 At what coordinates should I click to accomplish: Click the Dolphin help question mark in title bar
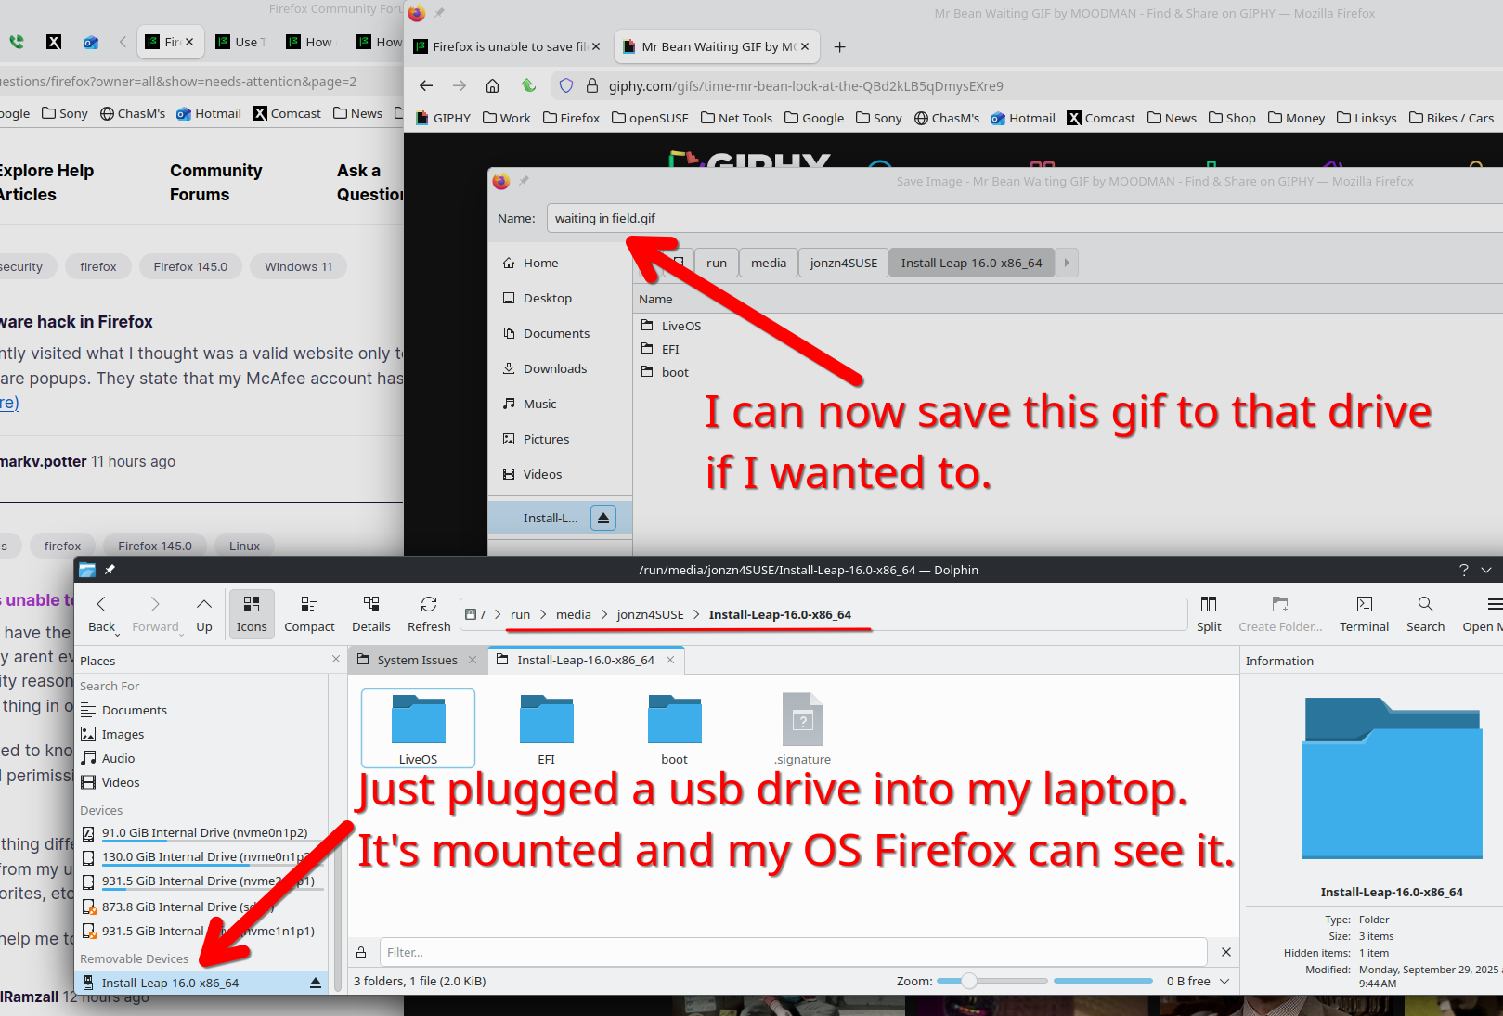tap(1464, 570)
